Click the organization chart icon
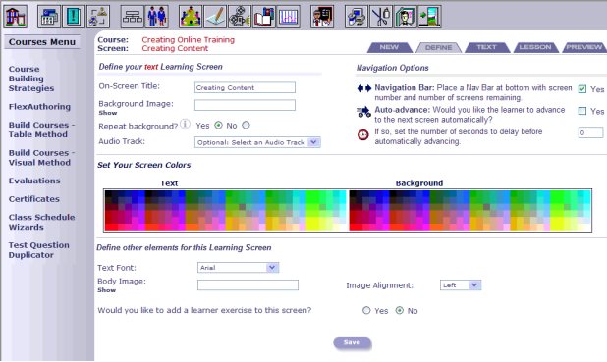Viewport: 607px width, 362px height. pos(132,17)
